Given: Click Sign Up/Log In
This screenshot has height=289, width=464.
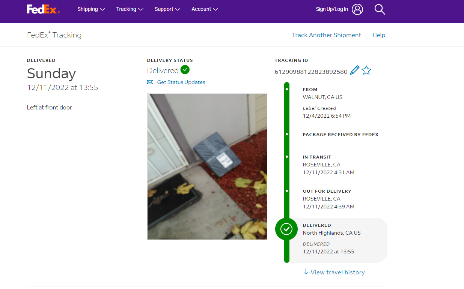Looking at the screenshot, I should (332, 9).
